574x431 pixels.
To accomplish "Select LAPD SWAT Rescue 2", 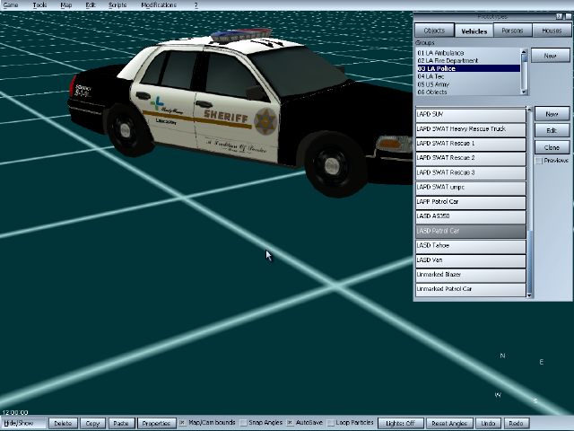I will (470, 158).
